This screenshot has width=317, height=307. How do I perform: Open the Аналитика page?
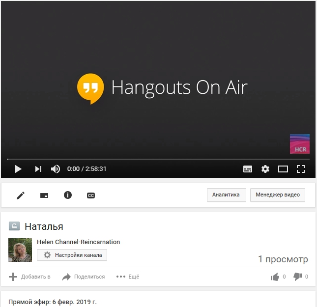(x=226, y=195)
